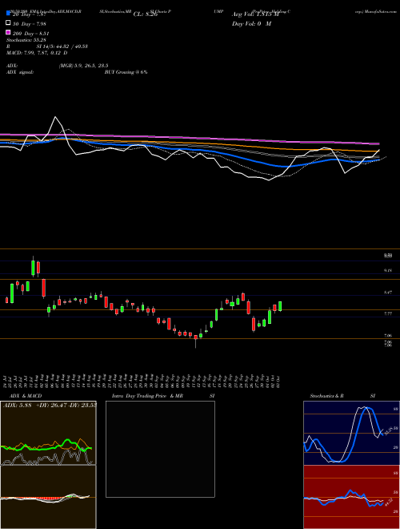The height and width of the screenshot is (529, 400).
Task: Open the empty Intra Day Trading Price panel
Action: (x=160, y=449)
